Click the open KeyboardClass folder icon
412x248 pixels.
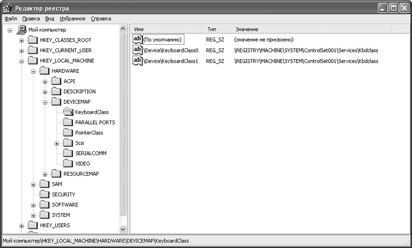pos(68,112)
